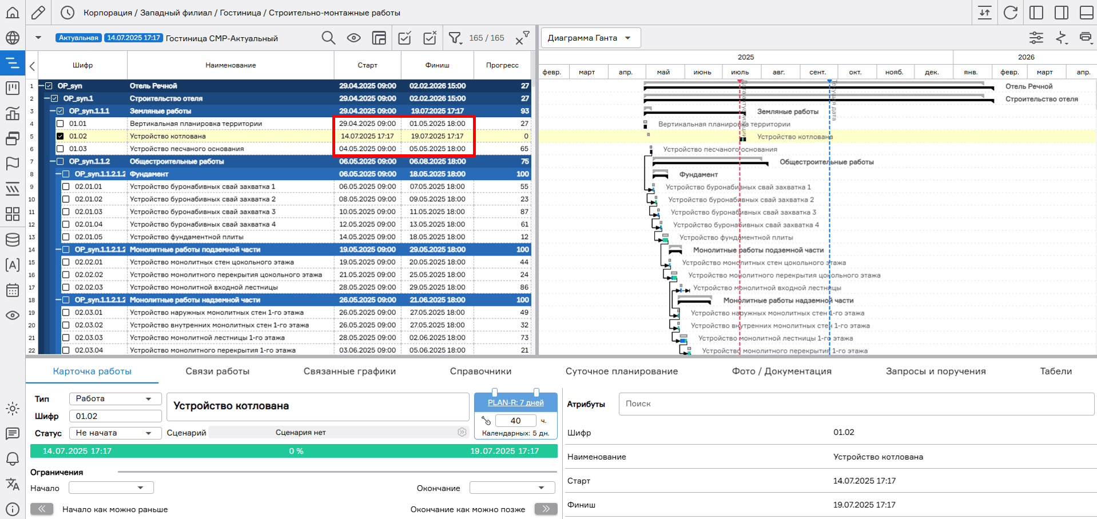Open Gantt settings sliders icon
Screen dimensions: 1097x519
click(1036, 38)
